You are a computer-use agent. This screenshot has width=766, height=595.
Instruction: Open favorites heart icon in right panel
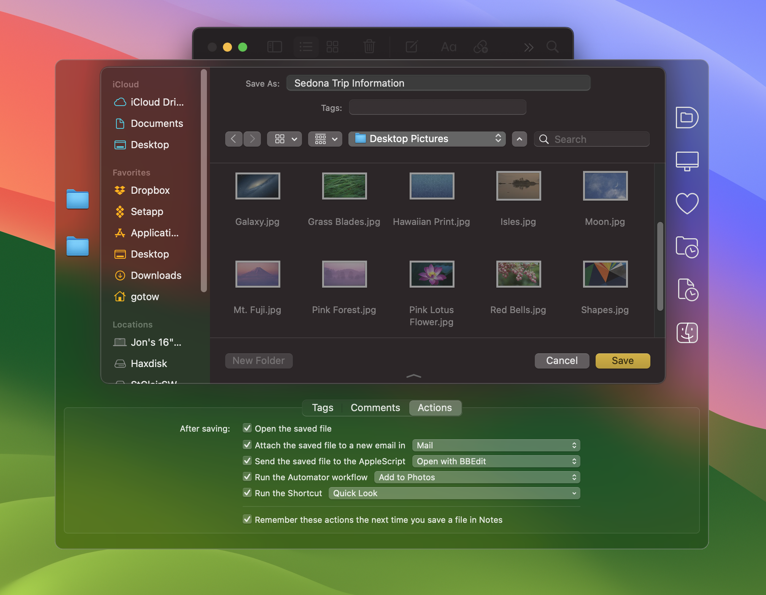click(x=687, y=204)
